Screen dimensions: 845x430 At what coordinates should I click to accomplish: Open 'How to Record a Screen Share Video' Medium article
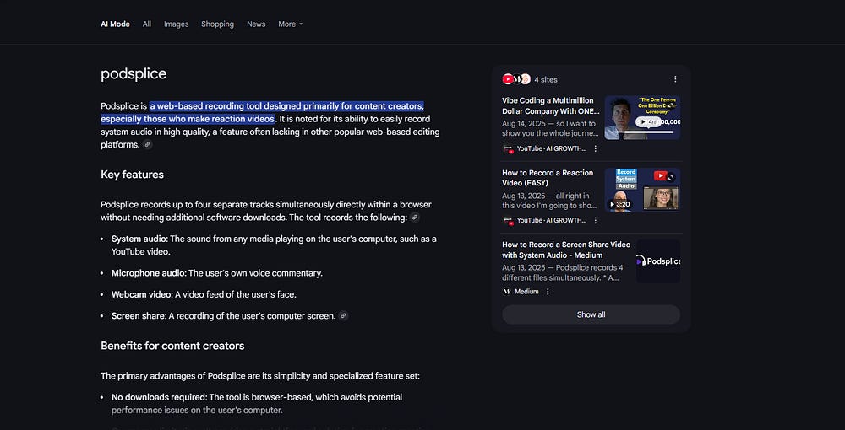(x=566, y=250)
